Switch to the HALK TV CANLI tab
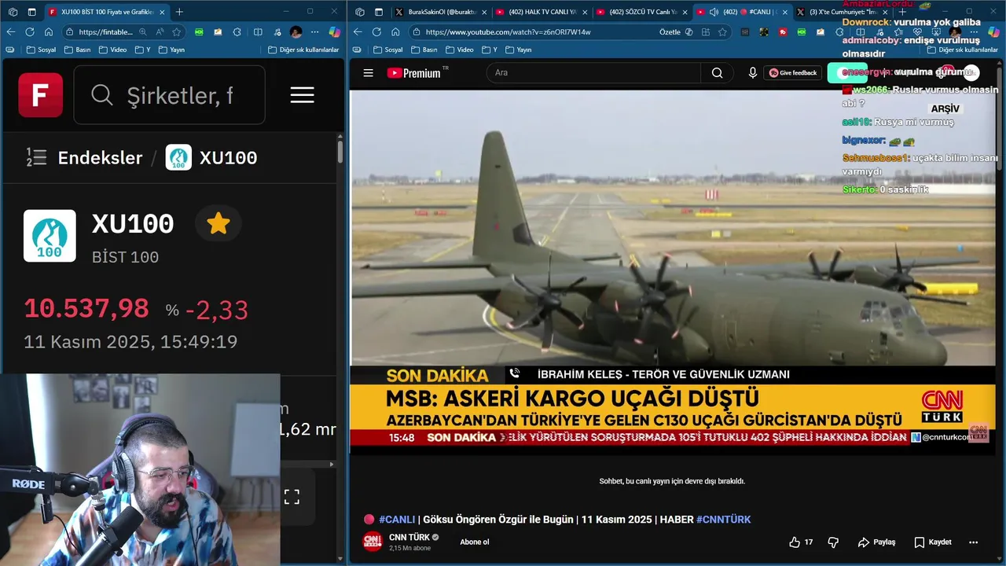The image size is (1006, 566). coord(541,12)
